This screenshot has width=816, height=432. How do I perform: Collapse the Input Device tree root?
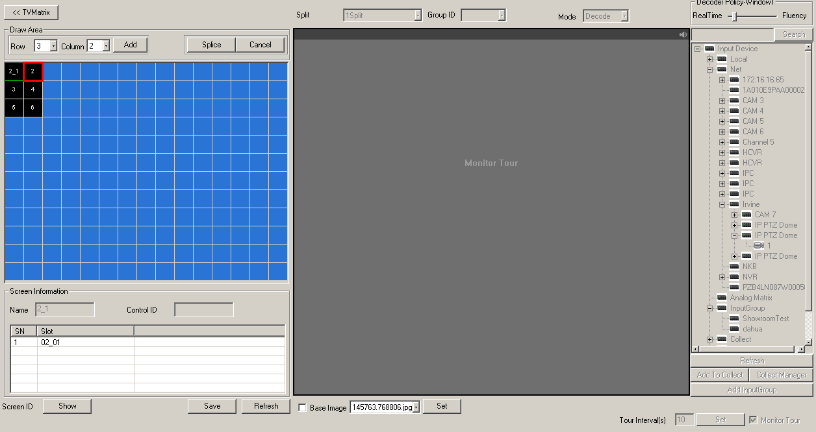(697, 49)
